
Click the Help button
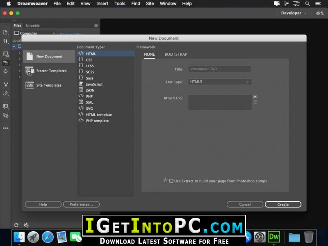43,204
